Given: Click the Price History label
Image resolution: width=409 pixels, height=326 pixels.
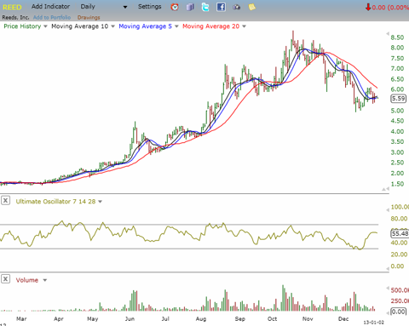Looking at the screenshot, I should pyautogui.click(x=22, y=26).
